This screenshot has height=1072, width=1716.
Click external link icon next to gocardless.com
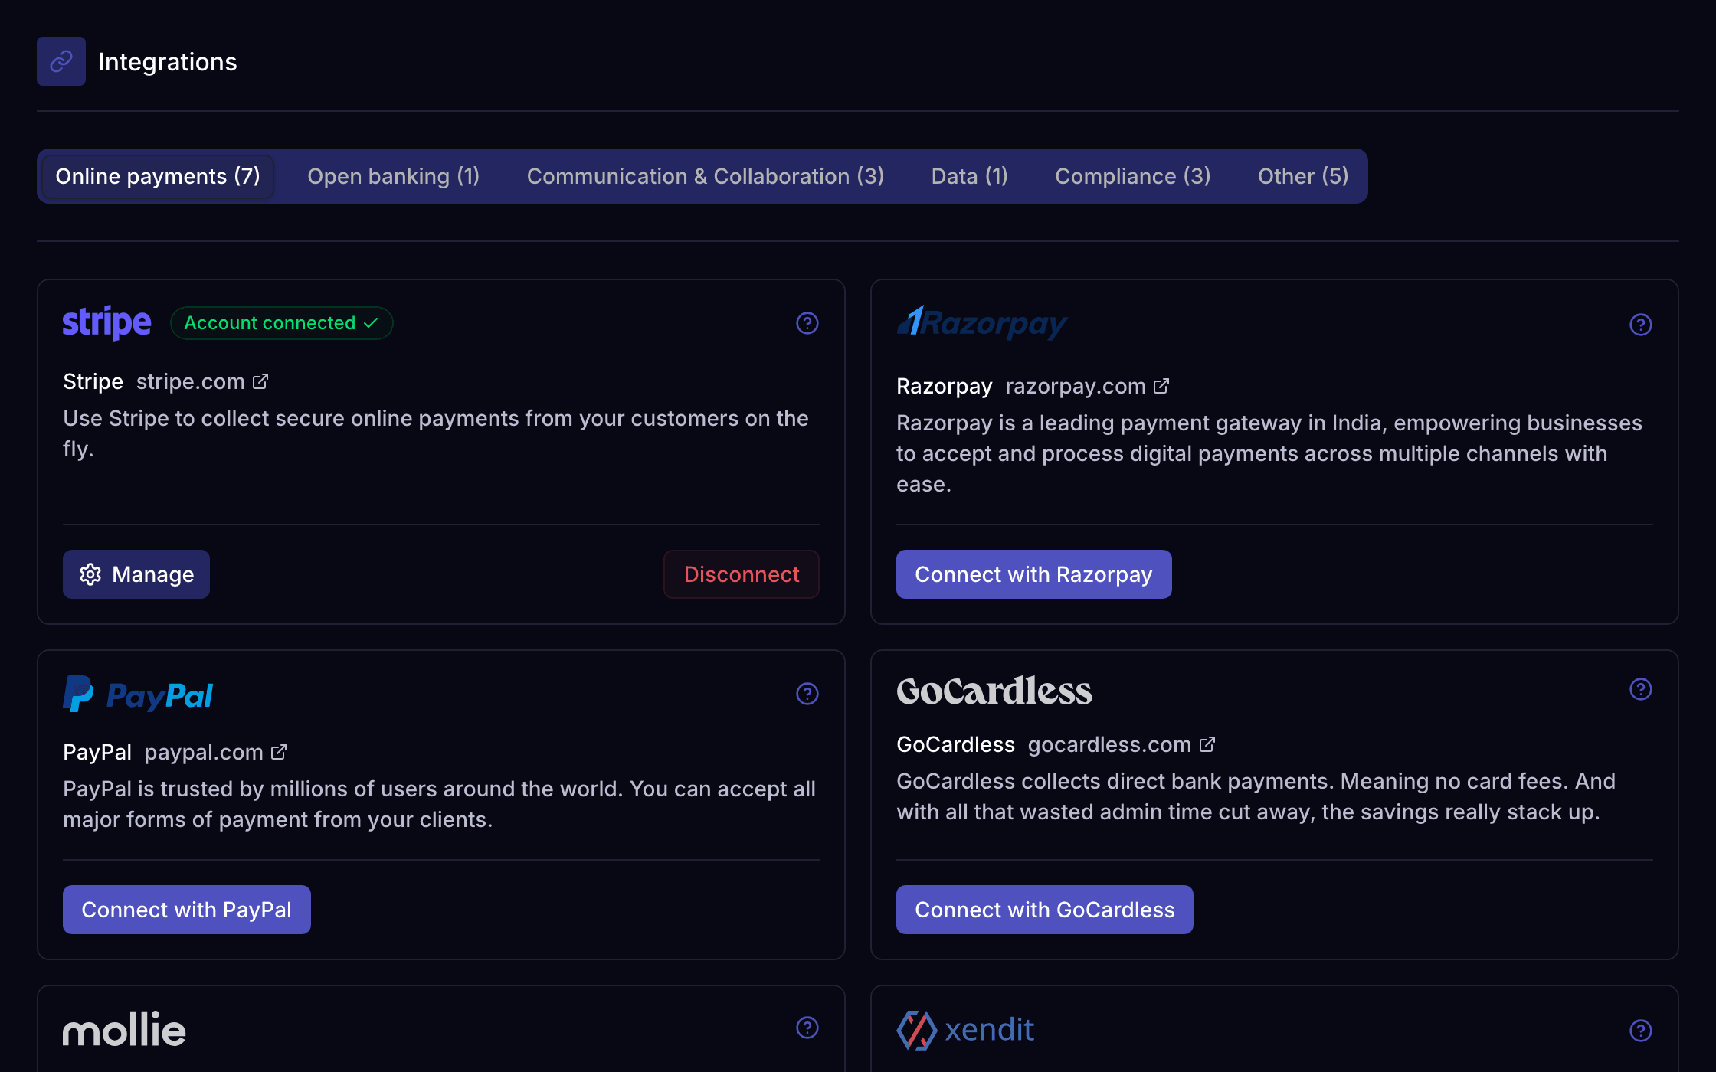pos(1207,744)
